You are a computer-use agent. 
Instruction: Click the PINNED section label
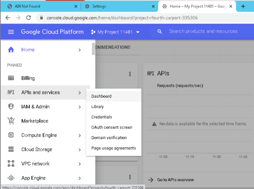point(14,65)
